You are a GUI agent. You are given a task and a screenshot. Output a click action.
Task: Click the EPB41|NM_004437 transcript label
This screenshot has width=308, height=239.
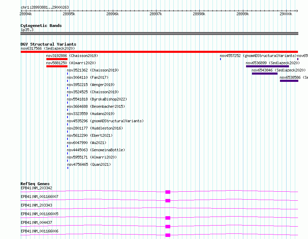pyautogui.click(x=36, y=222)
